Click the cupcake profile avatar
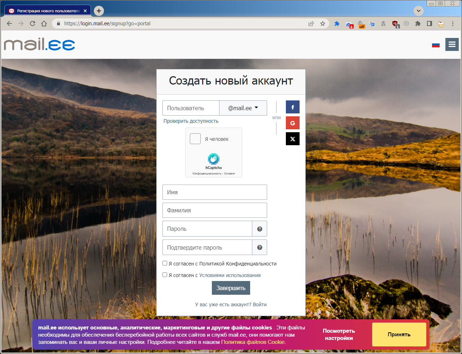Screen dimensions: 462x354 (x=441, y=24)
